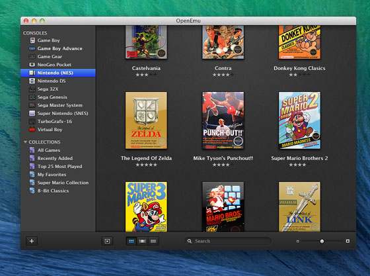Select Game Boy Advance label in sidebar
This screenshot has height=276, width=370.
click(x=60, y=49)
